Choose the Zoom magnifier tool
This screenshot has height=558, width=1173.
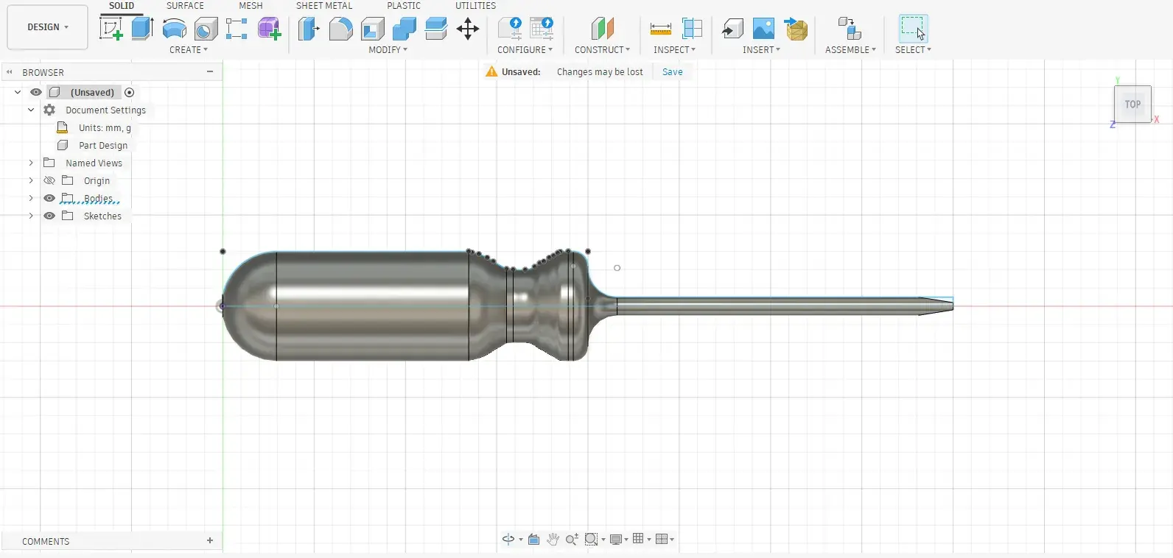(572, 540)
